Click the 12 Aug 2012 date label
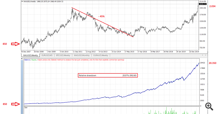 click(x=91, y=52)
